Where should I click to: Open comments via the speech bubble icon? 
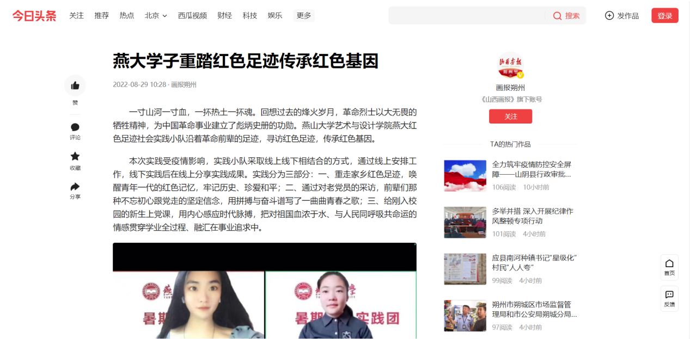75,127
